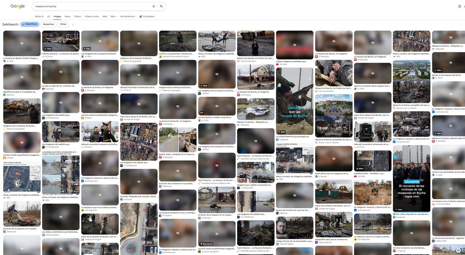Viewport: 465px width, 255px height.
Task: Clear the search box with the X icon
Action: 153,6
